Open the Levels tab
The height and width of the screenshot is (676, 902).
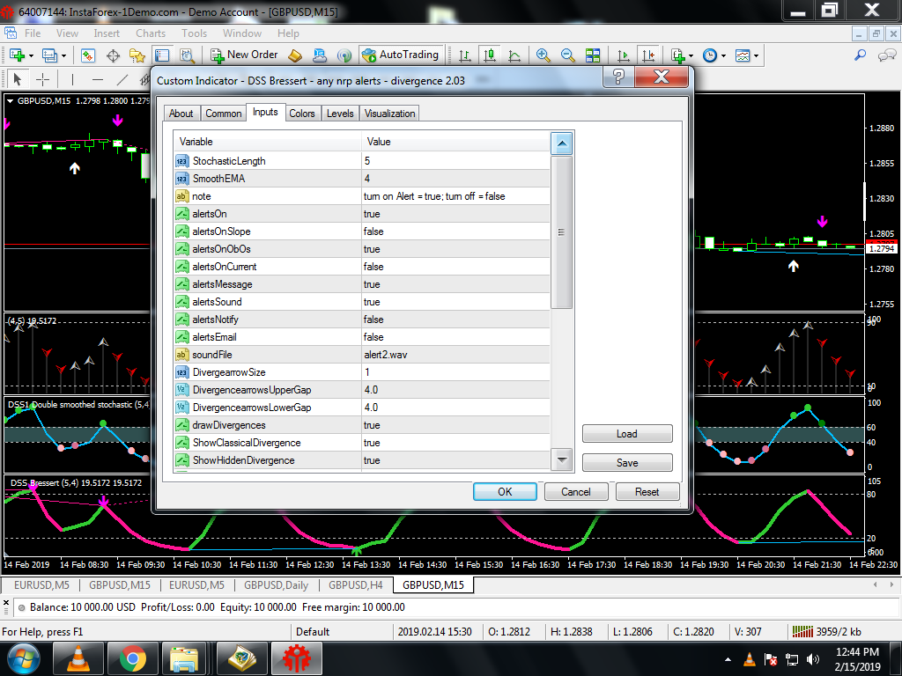click(340, 114)
